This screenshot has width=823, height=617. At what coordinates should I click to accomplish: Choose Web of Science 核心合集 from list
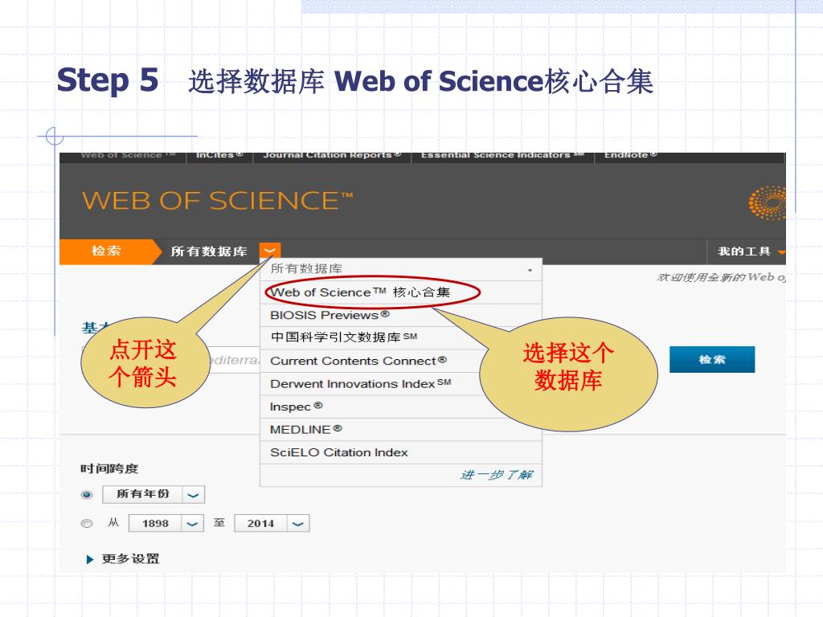[x=401, y=292]
